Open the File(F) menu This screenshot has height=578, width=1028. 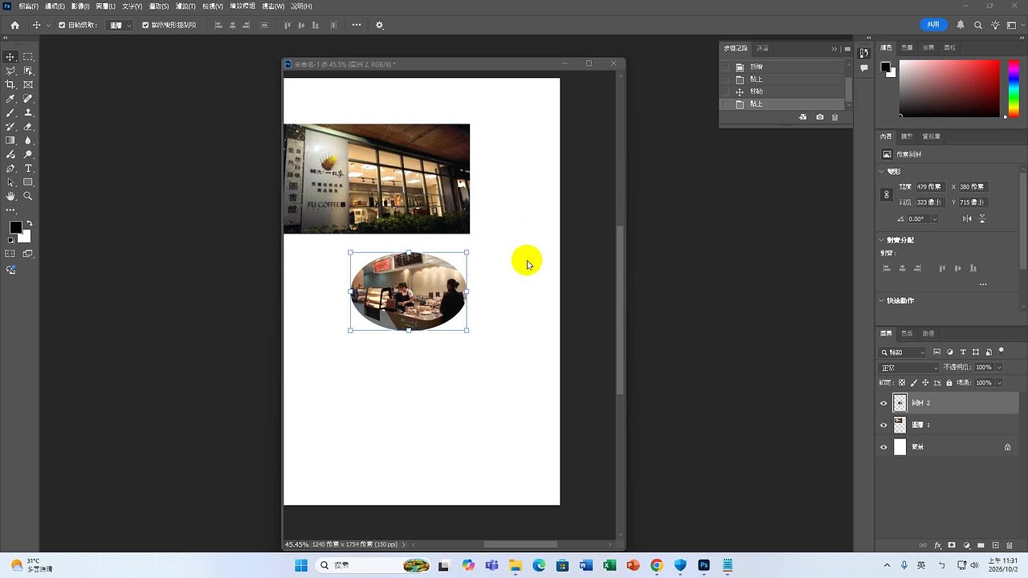tap(28, 6)
